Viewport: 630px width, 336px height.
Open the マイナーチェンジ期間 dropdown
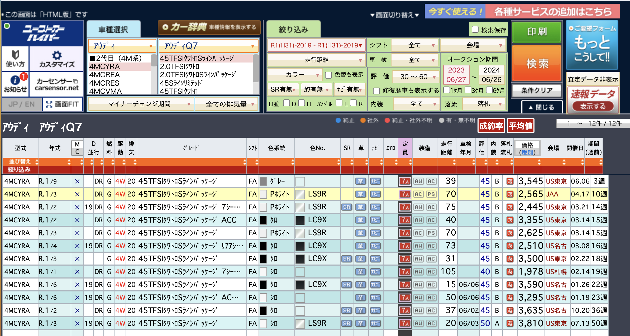pos(141,104)
